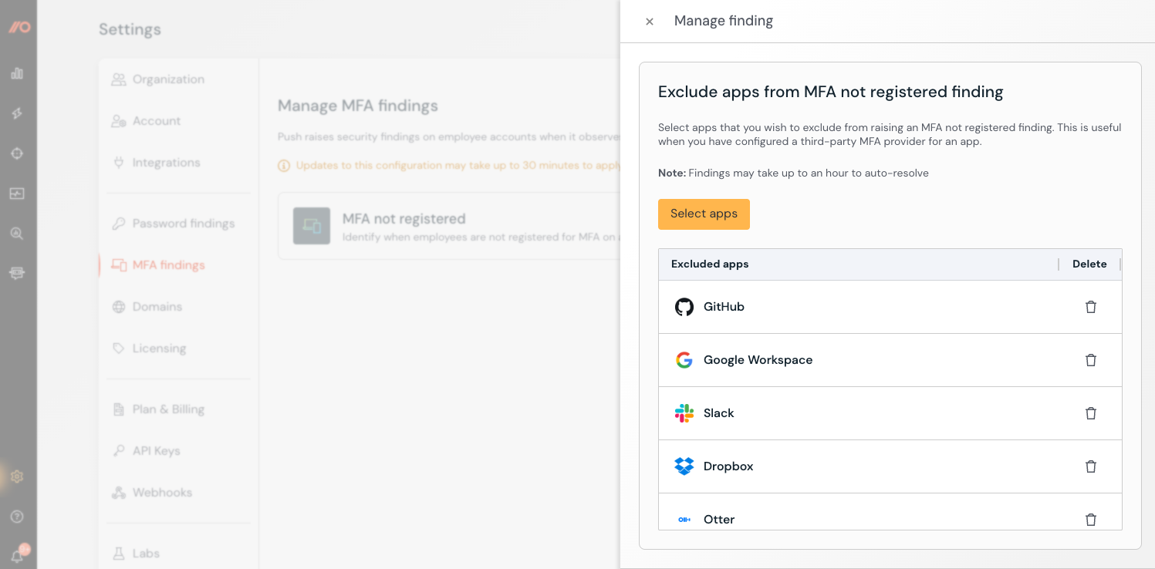
Task: Click the Google Workspace logo icon
Action: click(684, 360)
